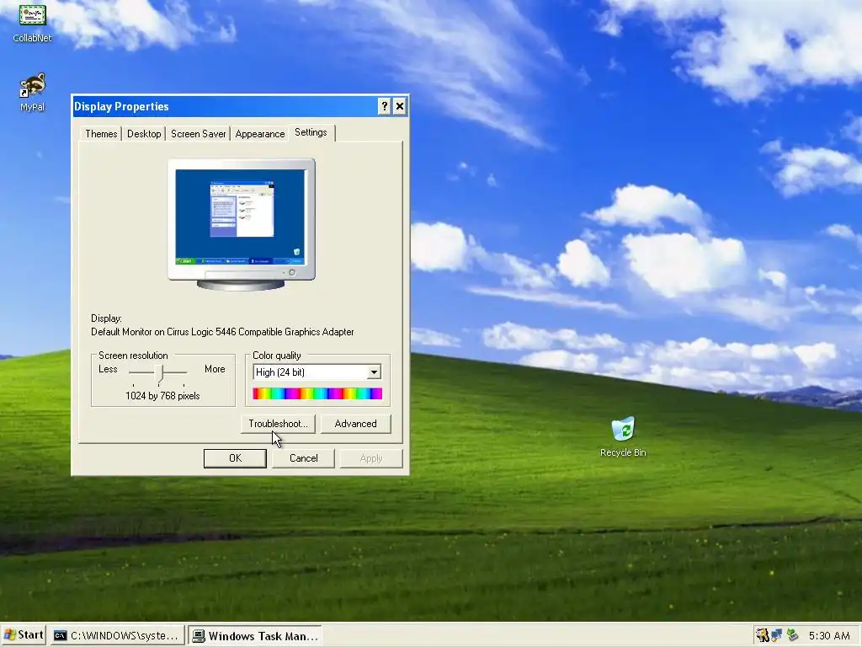Click the Safely Remove Hardware tray icon
Viewport: 862px width, 647px height.
(792, 635)
